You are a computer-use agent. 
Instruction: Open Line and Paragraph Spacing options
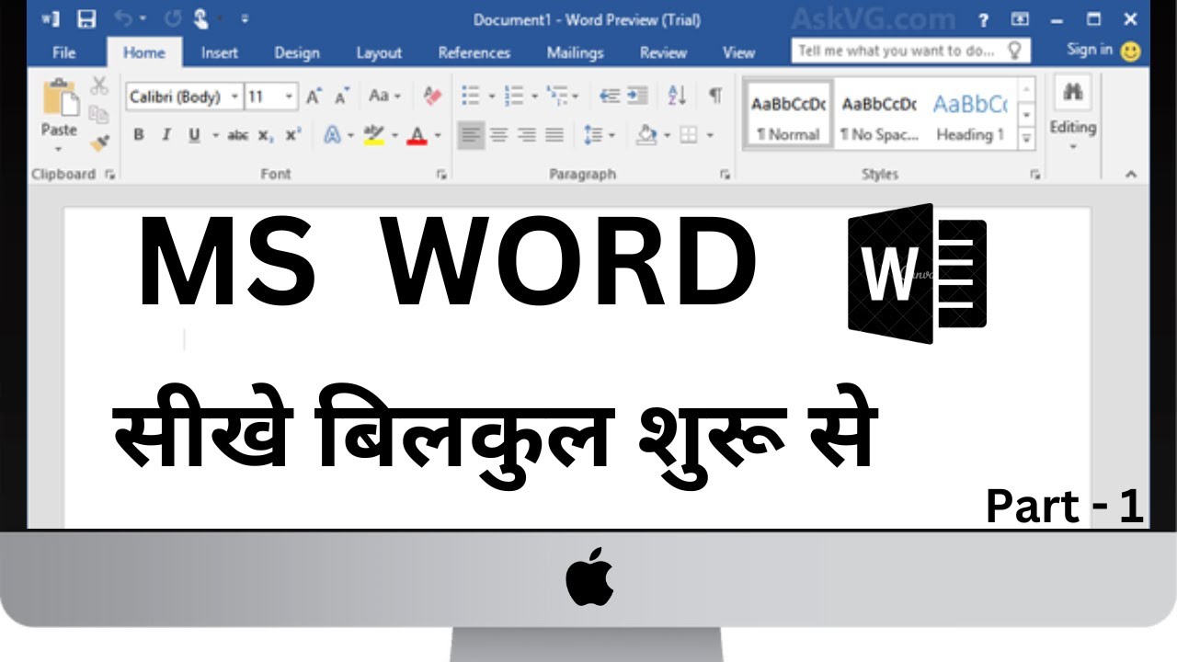click(593, 135)
